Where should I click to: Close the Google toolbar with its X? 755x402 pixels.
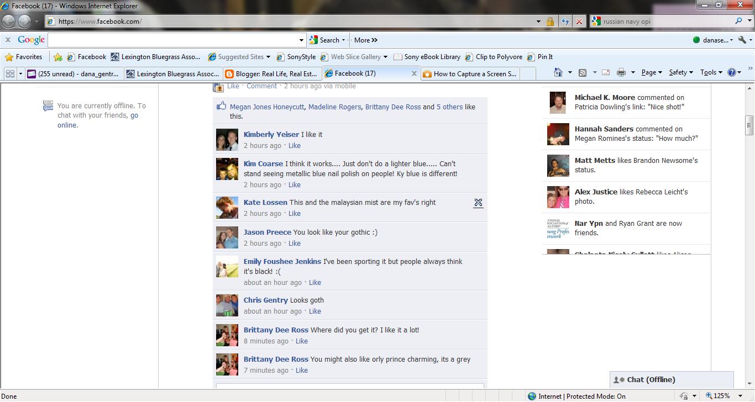[x=8, y=40]
